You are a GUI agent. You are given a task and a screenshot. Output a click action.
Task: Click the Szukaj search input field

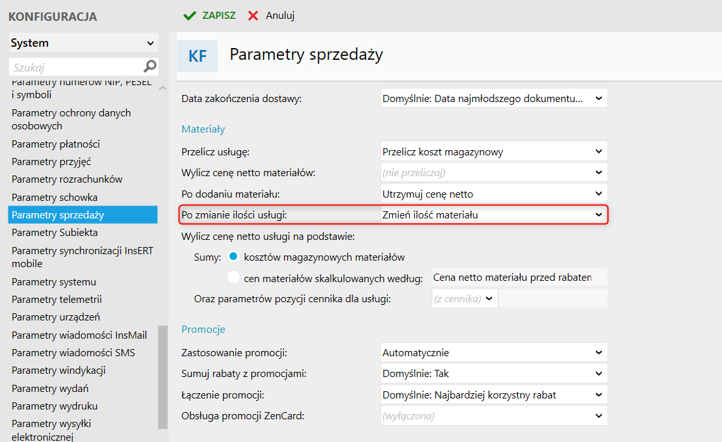pos(76,67)
